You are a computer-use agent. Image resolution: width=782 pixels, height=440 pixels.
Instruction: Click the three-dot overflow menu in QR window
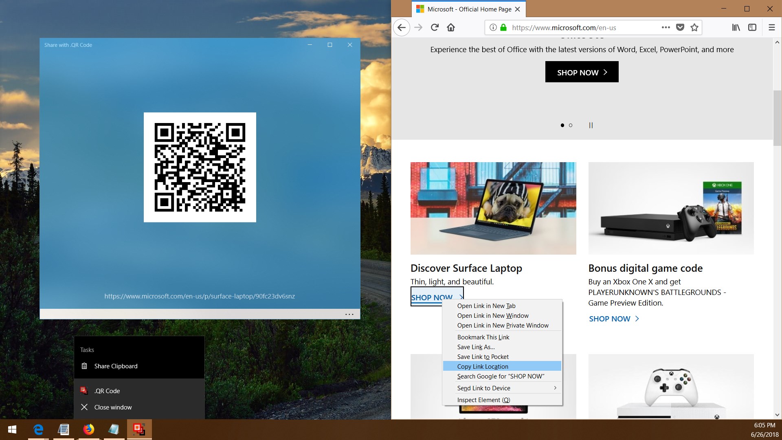click(x=349, y=313)
